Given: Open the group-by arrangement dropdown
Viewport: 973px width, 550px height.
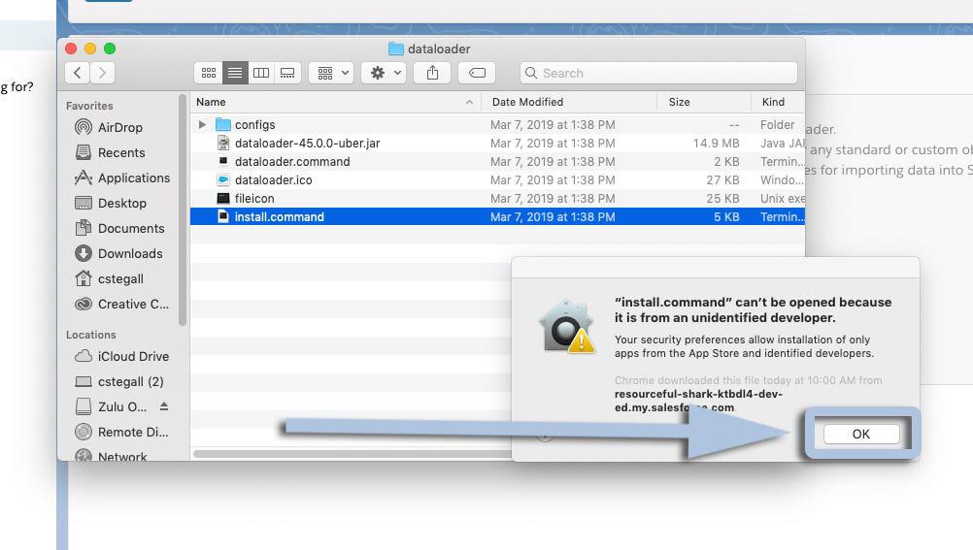Looking at the screenshot, I should pyautogui.click(x=330, y=73).
